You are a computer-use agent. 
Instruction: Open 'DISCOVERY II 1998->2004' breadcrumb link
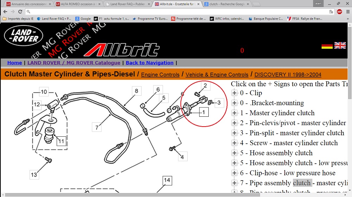288,75
